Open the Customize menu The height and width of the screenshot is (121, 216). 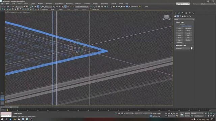87,4
